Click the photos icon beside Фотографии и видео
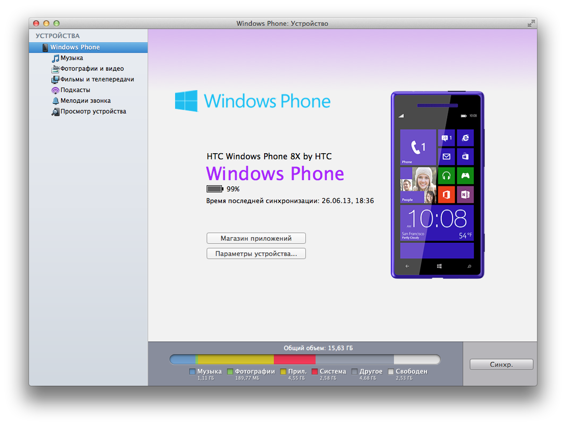The width and height of the screenshot is (566, 426). 55,69
